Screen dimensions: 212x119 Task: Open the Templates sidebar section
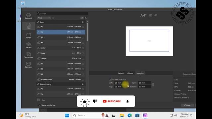28,55
